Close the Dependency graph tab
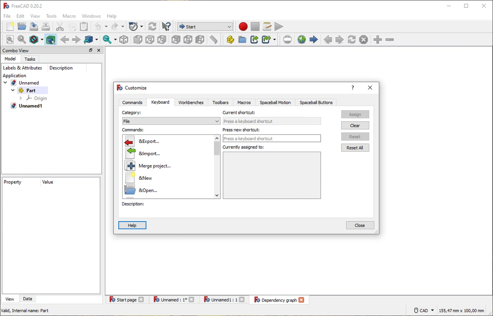The height and width of the screenshot is (316, 493). (x=301, y=300)
